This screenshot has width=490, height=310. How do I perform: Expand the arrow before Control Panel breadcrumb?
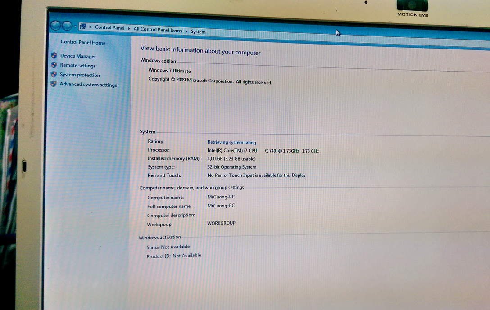click(x=91, y=27)
